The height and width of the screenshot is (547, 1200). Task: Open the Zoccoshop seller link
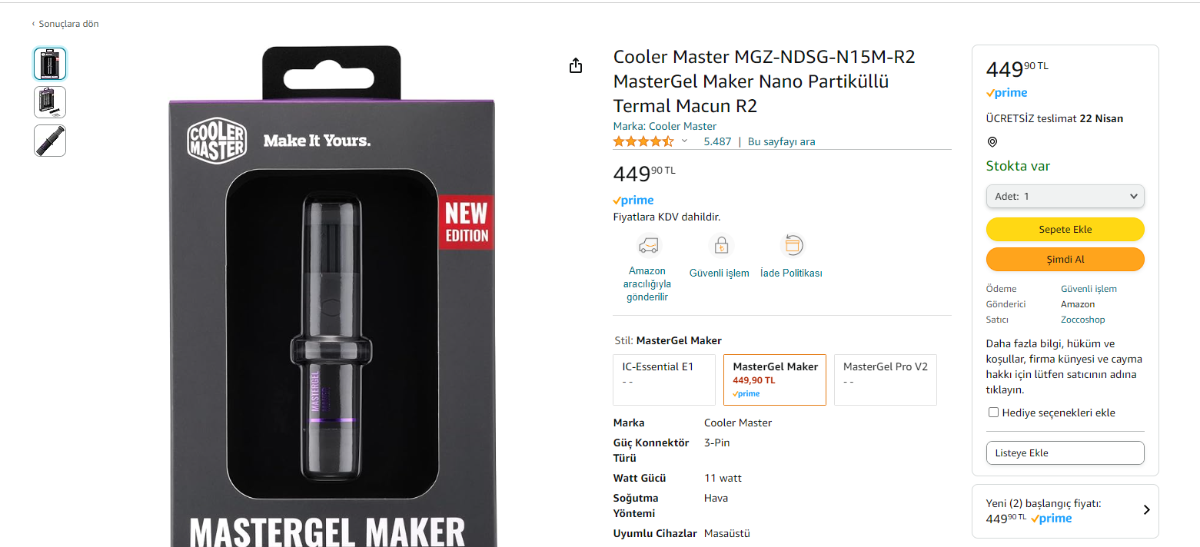pos(1083,320)
